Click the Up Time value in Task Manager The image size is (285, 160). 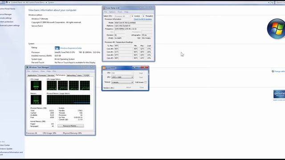click(78, 117)
